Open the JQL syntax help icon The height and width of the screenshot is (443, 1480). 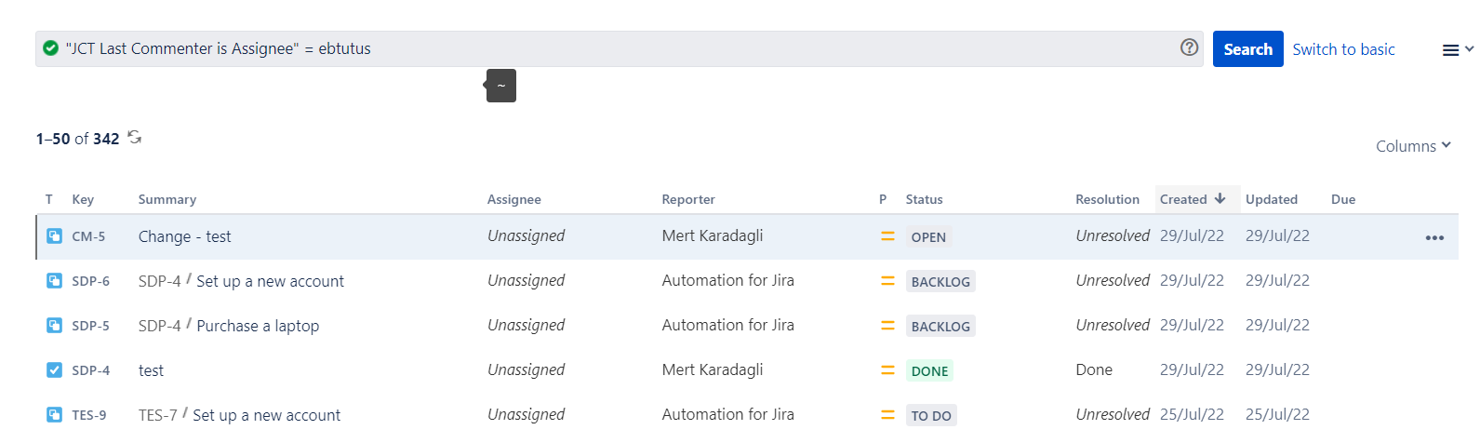coord(1189,47)
